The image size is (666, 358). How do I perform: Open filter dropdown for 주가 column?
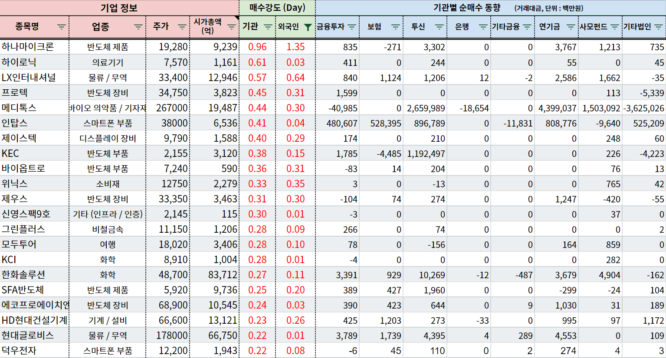coord(182,27)
